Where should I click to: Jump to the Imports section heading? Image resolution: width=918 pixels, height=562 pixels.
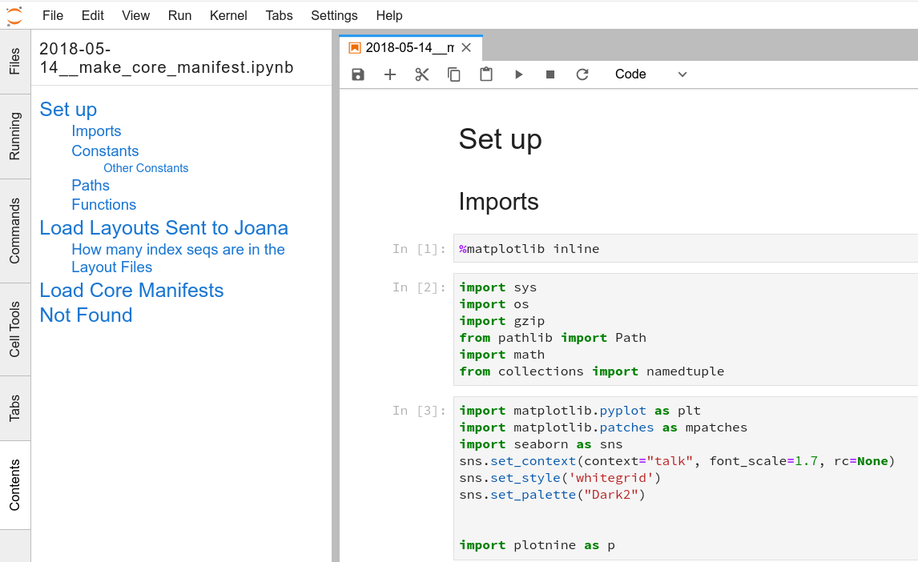pos(96,130)
